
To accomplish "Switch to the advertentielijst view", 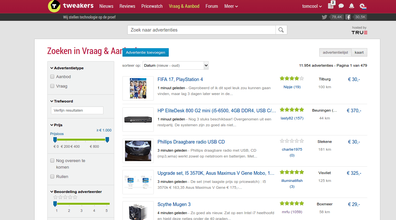I will click(x=335, y=52).
